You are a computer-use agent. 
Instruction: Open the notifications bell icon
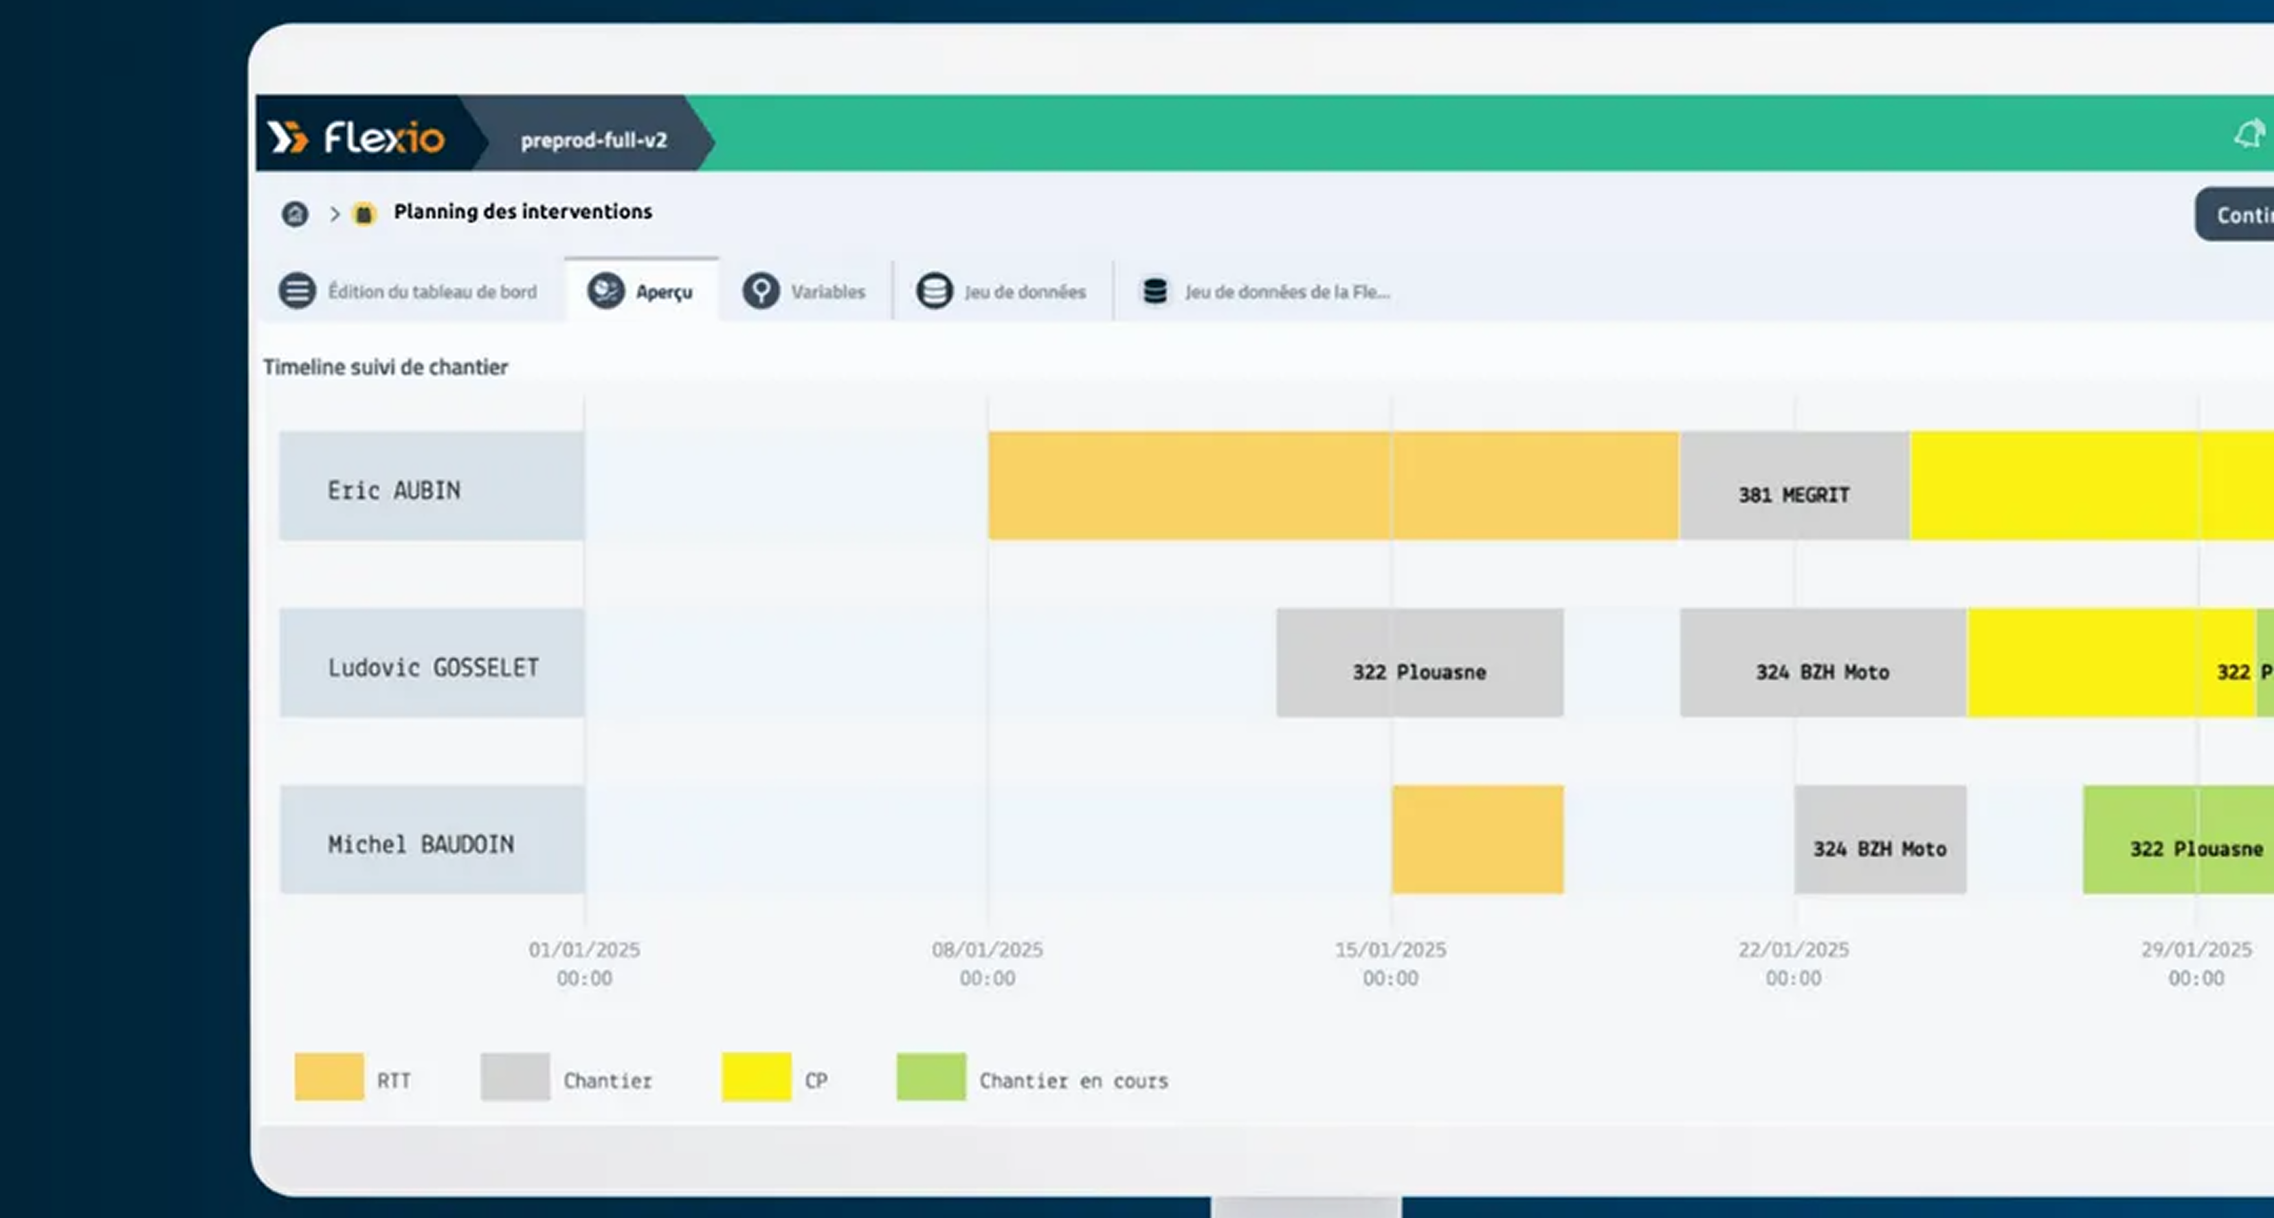click(x=2249, y=134)
